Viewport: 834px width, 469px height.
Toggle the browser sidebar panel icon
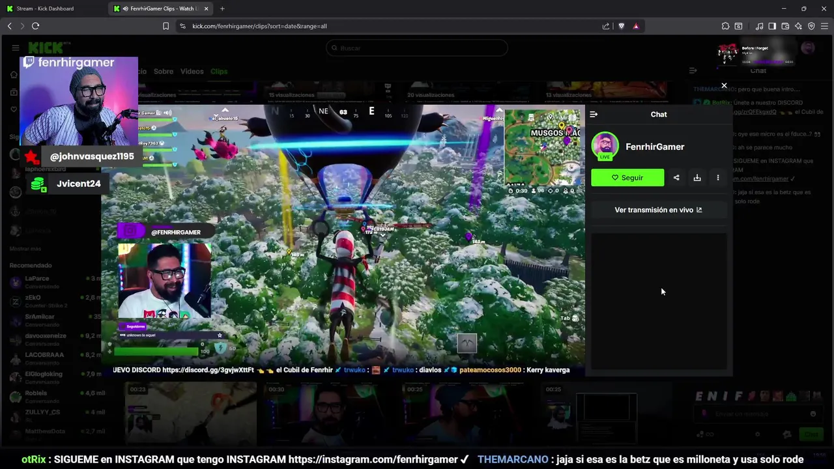click(x=772, y=26)
